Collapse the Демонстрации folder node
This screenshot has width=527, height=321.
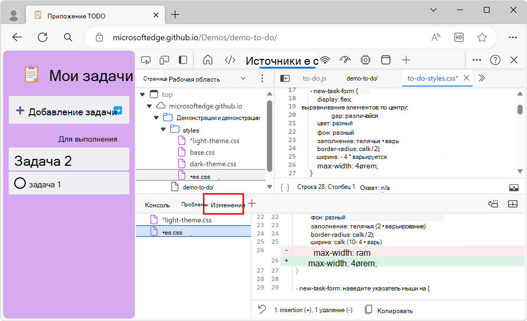click(157, 118)
